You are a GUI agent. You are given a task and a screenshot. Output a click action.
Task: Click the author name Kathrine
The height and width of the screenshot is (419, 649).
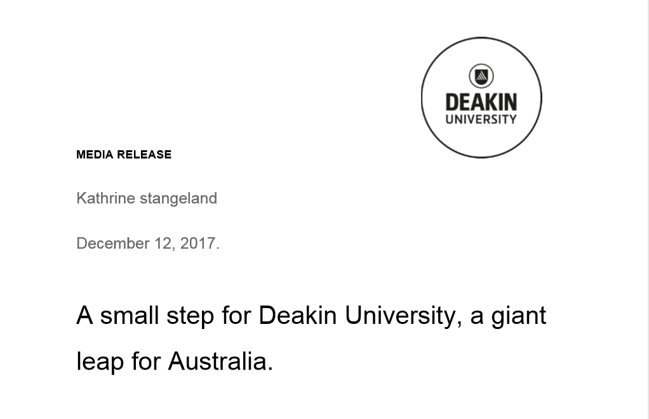[x=105, y=198]
